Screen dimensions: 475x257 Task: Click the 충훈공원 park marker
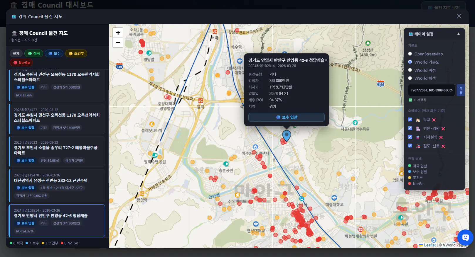(x=226, y=164)
